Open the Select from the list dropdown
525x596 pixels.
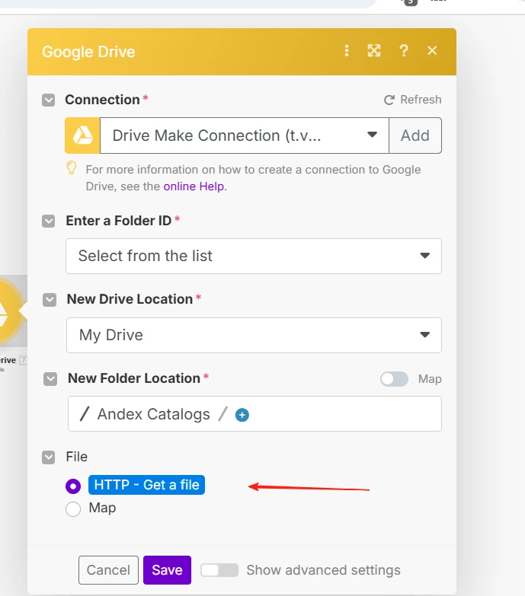tap(254, 257)
